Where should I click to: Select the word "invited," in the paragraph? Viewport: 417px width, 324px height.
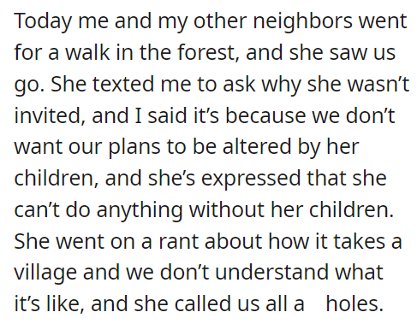[x=50, y=115]
